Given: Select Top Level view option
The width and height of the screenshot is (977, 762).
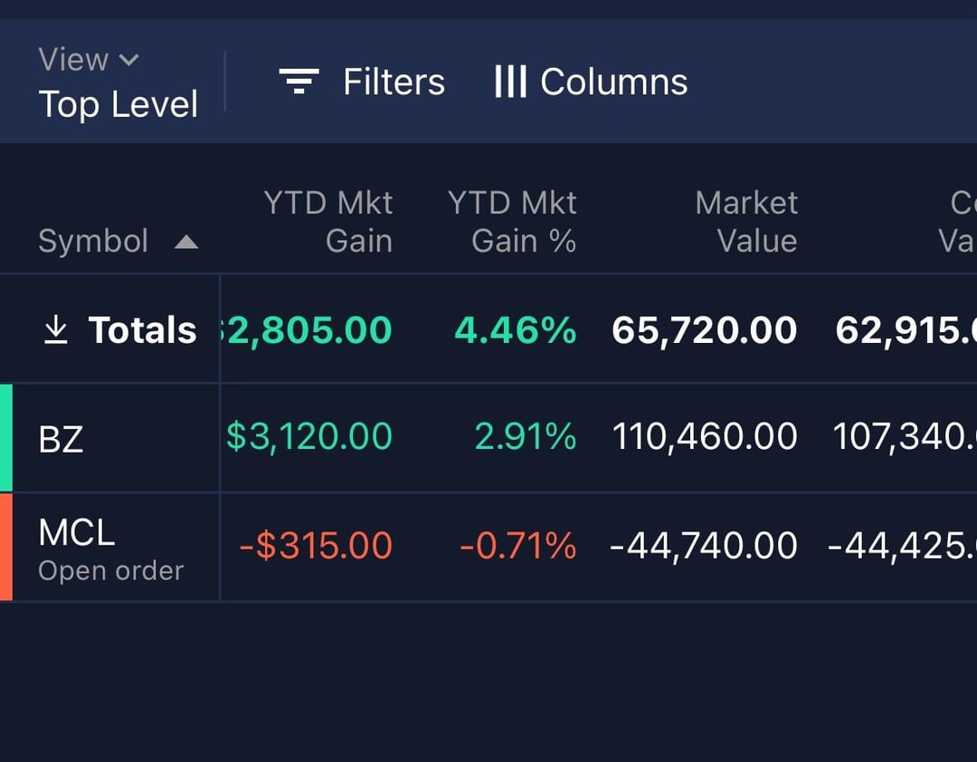Looking at the screenshot, I should (x=118, y=104).
